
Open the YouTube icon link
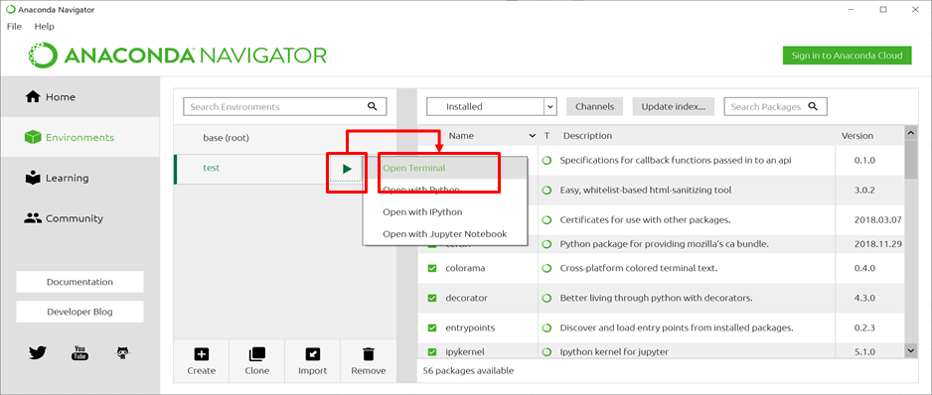79,353
